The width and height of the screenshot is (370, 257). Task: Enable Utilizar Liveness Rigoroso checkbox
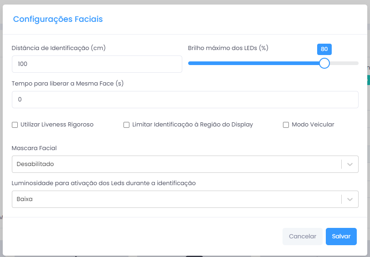(x=15, y=125)
